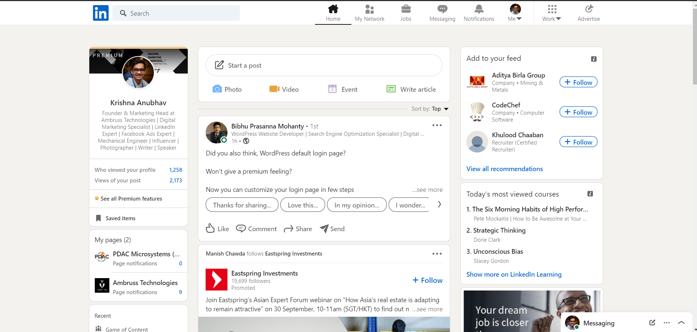The width and height of the screenshot is (697, 332).
Task: View PDAC Microsystems page notifications
Action: 148,264
